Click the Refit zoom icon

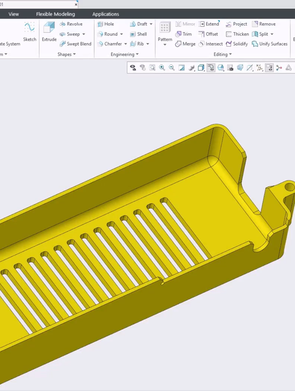(153, 67)
